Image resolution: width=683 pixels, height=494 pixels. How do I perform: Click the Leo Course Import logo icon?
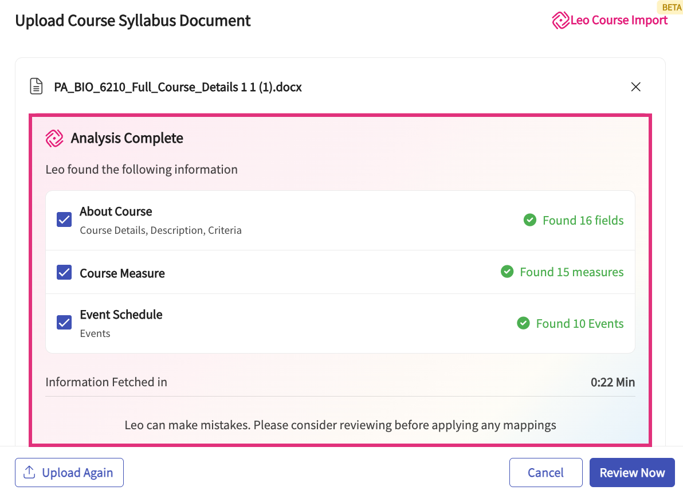click(x=560, y=21)
